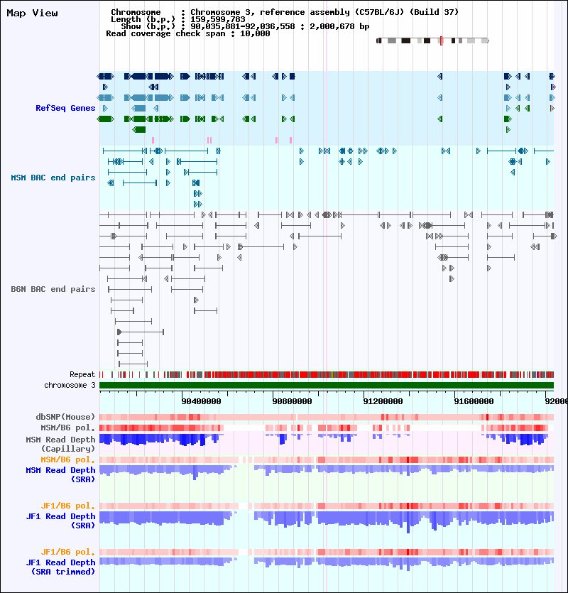Image resolution: width=568 pixels, height=593 pixels.
Task: Click the 90400000 ruler coordinate label
Action: point(201,401)
